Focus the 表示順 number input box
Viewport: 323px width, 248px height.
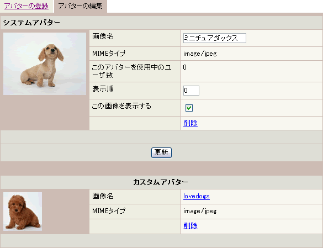point(191,91)
